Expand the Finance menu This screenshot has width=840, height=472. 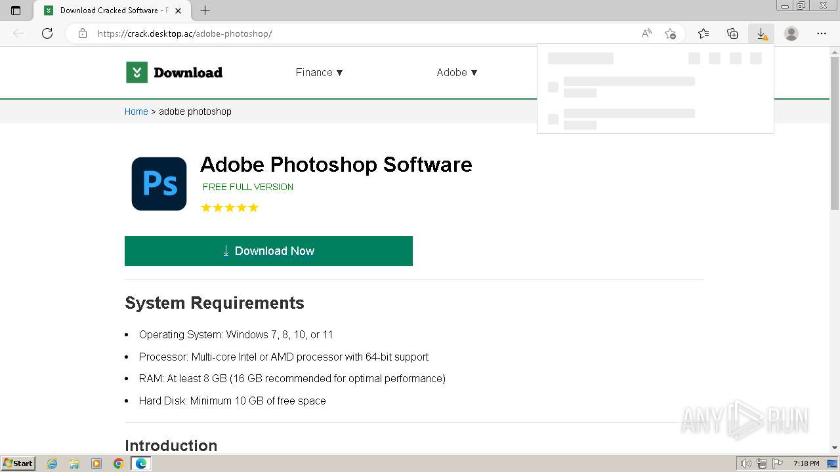click(320, 73)
